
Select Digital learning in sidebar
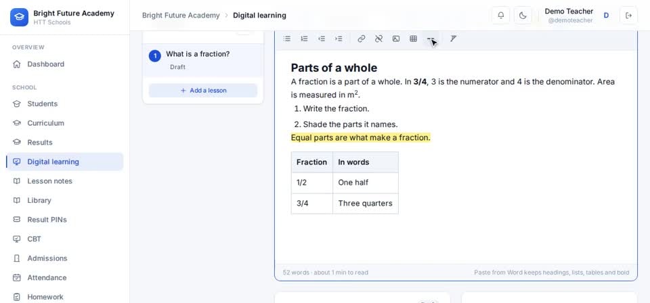[65, 162]
